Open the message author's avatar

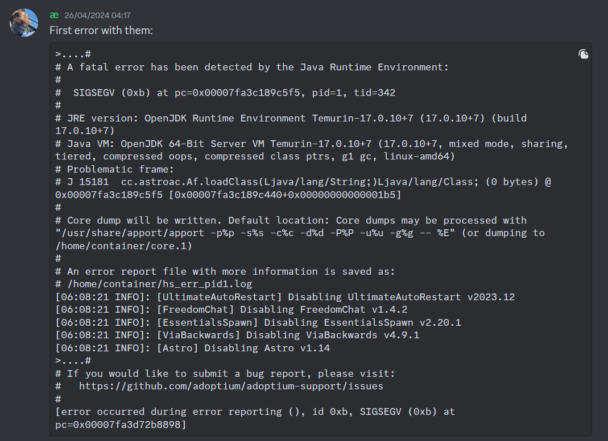click(x=24, y=23)
